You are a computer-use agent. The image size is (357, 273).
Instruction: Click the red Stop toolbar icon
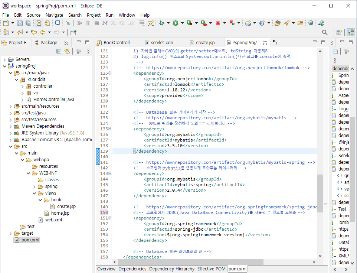coord(218,23)
